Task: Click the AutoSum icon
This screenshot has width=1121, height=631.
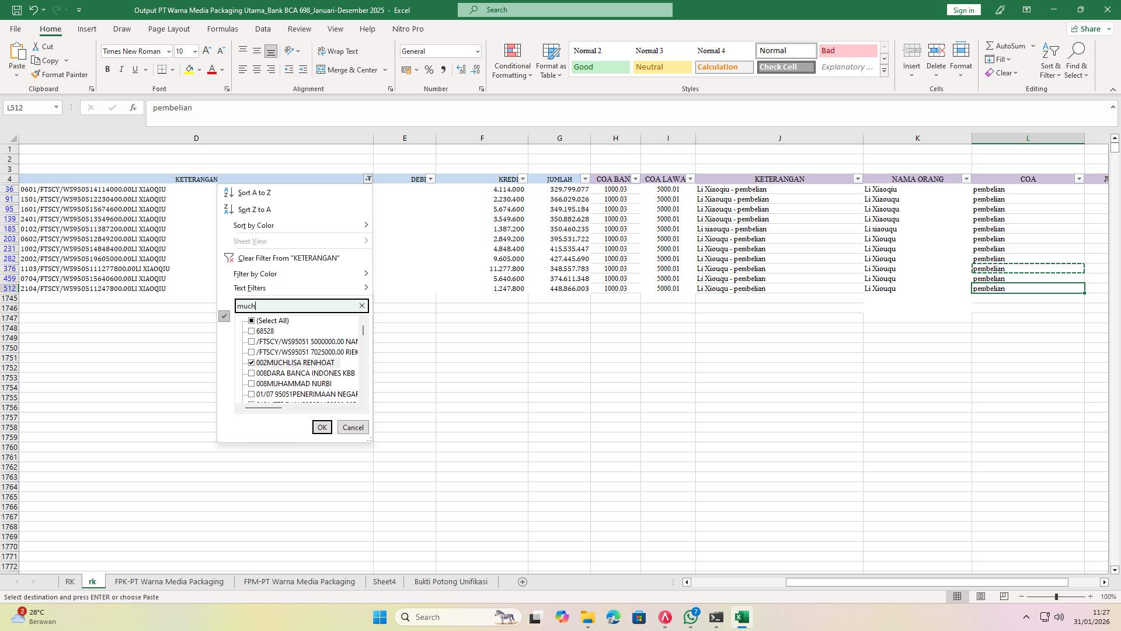Action: pos(991,45)
